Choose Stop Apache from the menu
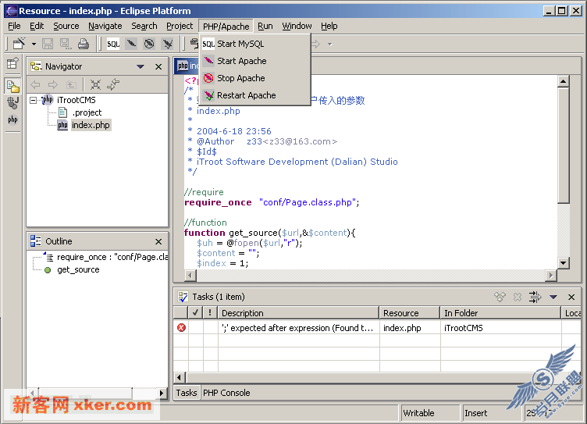 click(255, 78)
